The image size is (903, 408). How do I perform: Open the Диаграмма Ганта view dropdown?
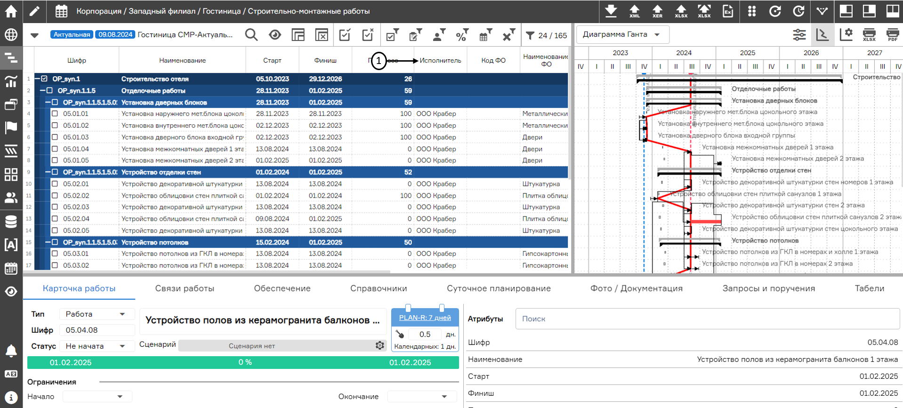(x=622, y=34)
